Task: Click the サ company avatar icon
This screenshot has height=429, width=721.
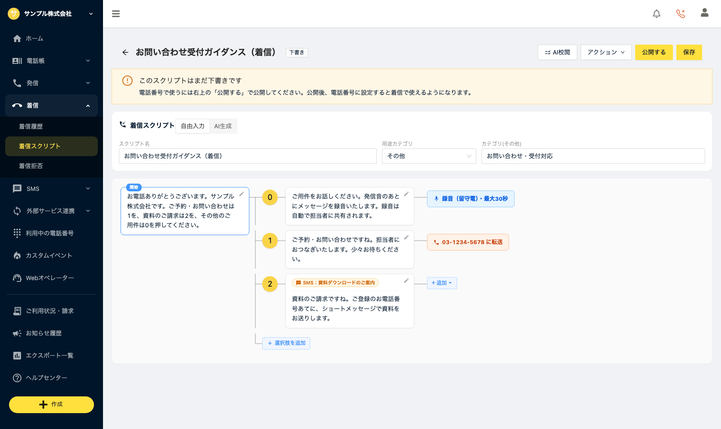Action: (14, 14)
